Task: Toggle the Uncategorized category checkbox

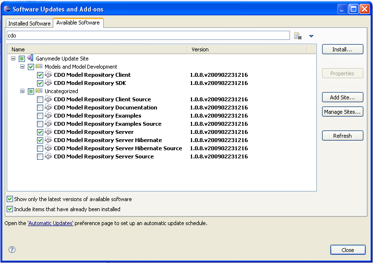Action: 31,91
